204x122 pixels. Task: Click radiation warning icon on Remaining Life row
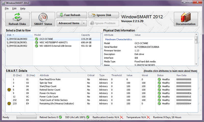[x=9, y=104]
